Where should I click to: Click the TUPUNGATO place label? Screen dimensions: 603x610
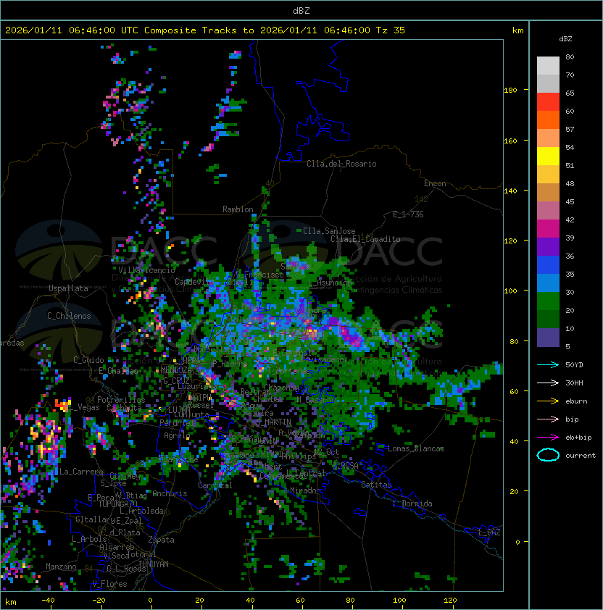(117, 504)
